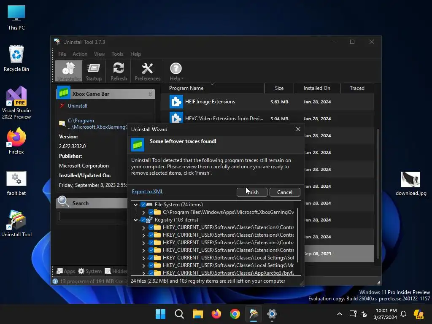
Task: Expand the C:\Program Files\WindowsApps folder node
Action: point(143,213)
